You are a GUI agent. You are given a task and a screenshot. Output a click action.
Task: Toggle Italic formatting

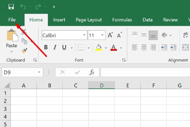(x=55, y=48)
